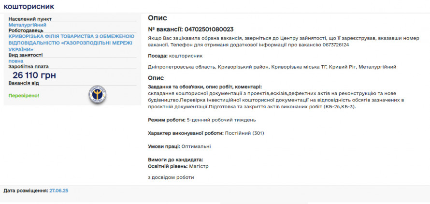Click the повна employment type link
The height and width of the screenshot is (204, 430).
pyautogui.click(x=15, y=61)
